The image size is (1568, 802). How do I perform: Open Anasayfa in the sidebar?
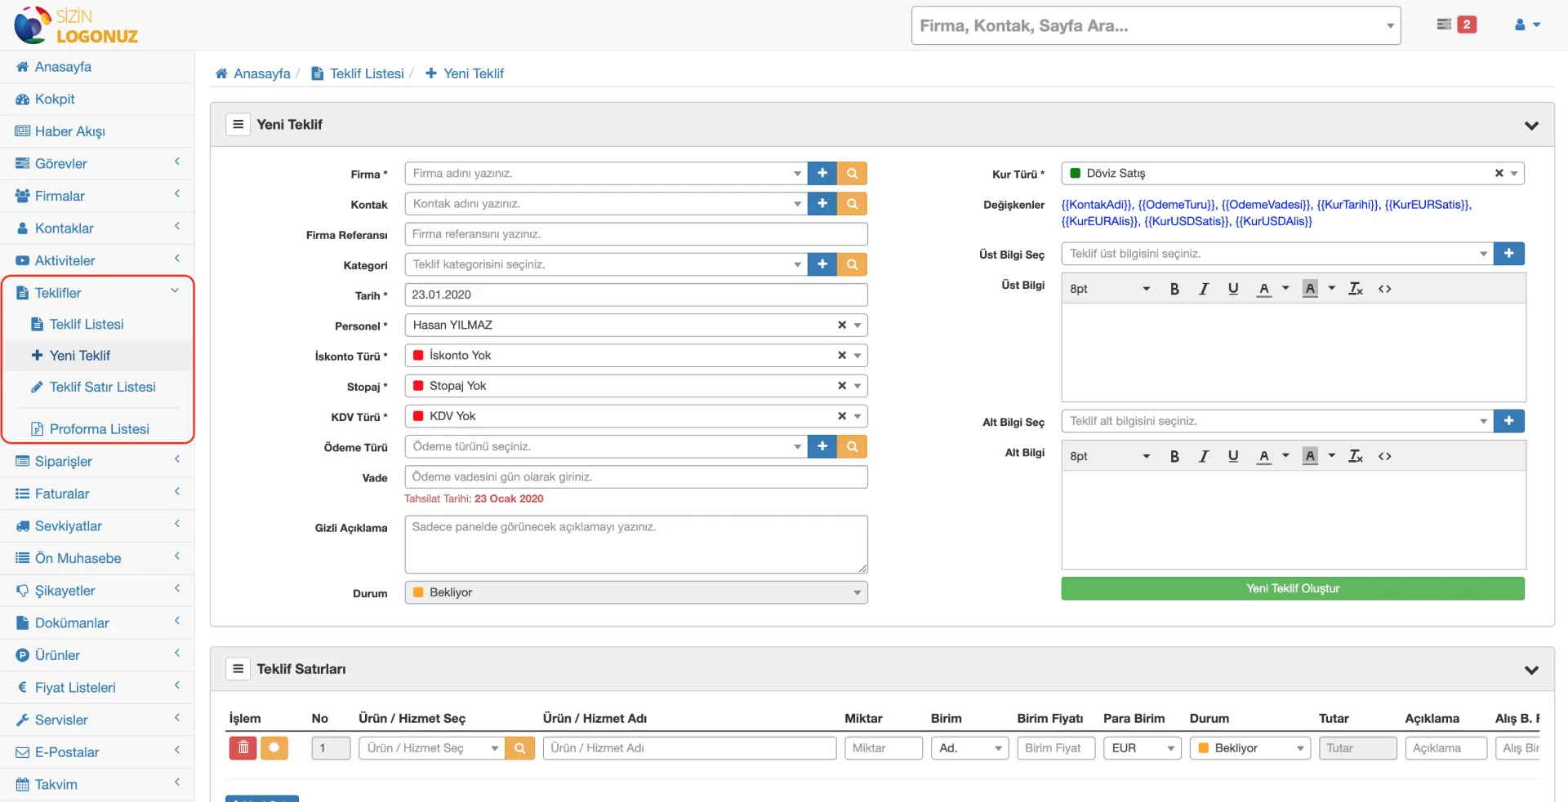coord(97,67)
